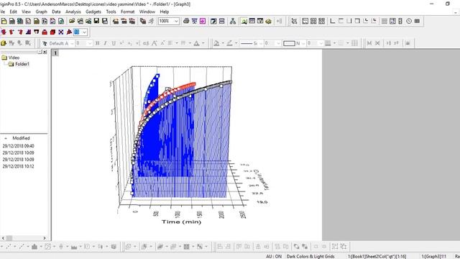Open the Default font name dropdown

point(72,43)
